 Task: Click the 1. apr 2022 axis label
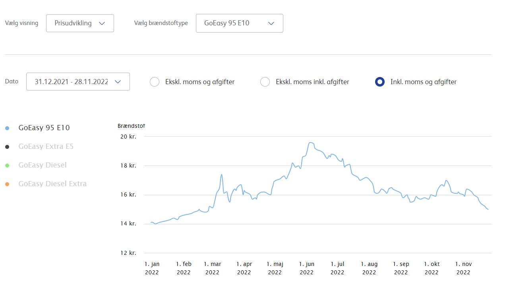244,268
